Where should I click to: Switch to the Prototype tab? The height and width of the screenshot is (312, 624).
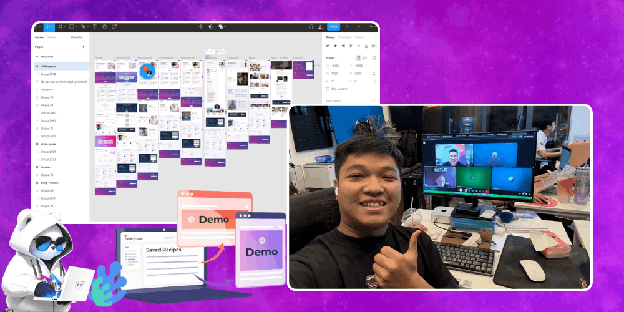tap(344, 37)
